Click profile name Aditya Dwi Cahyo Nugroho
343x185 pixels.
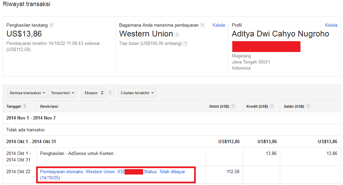tap(281, 34)
